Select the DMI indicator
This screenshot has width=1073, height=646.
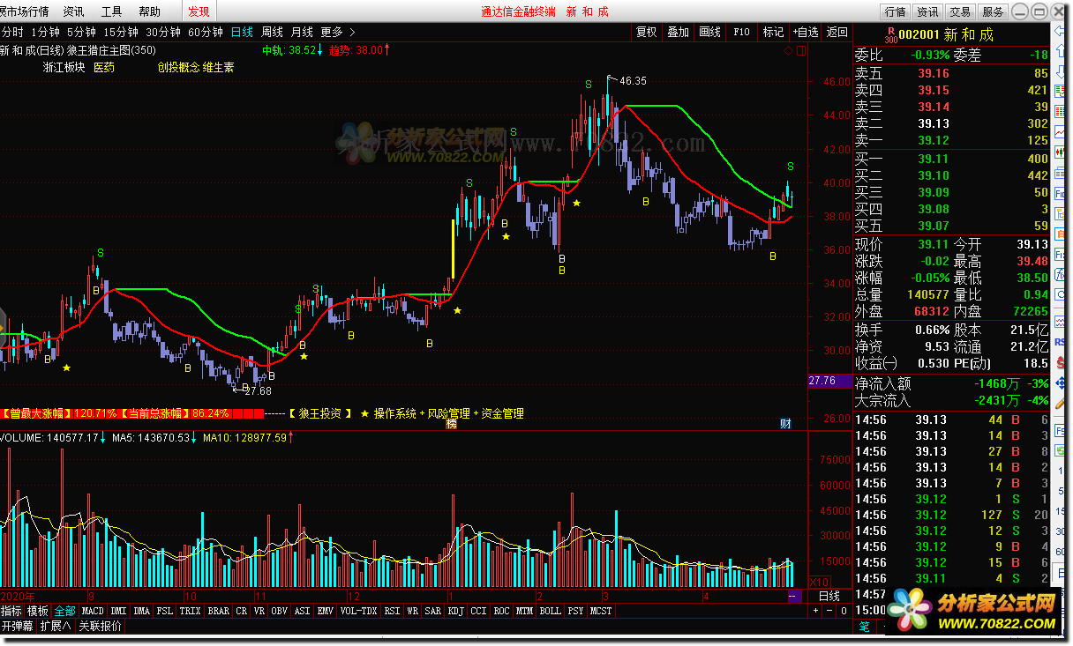pyautogui.click(x=118, y=611)
